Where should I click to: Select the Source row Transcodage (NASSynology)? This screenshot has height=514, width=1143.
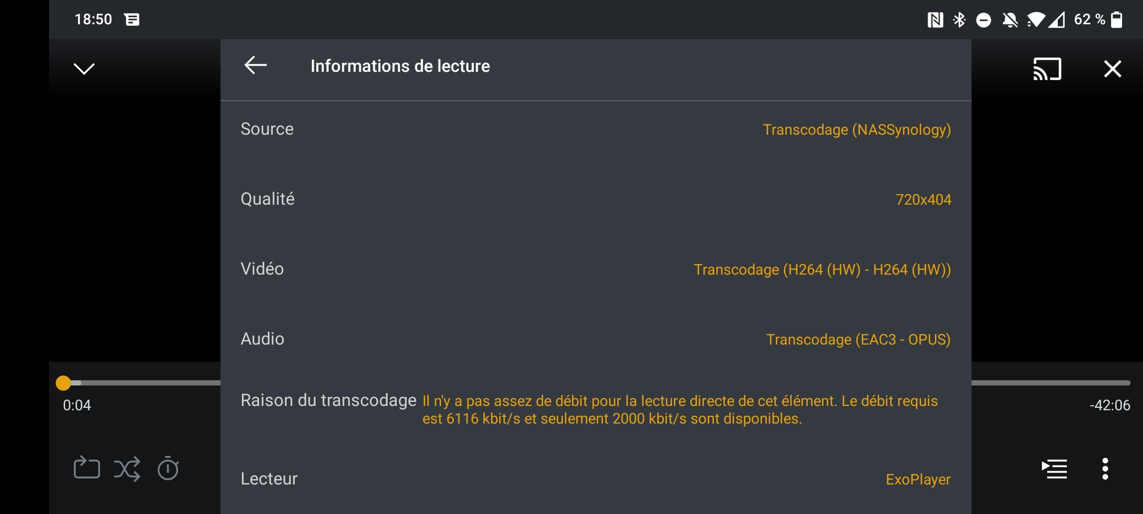596,129
